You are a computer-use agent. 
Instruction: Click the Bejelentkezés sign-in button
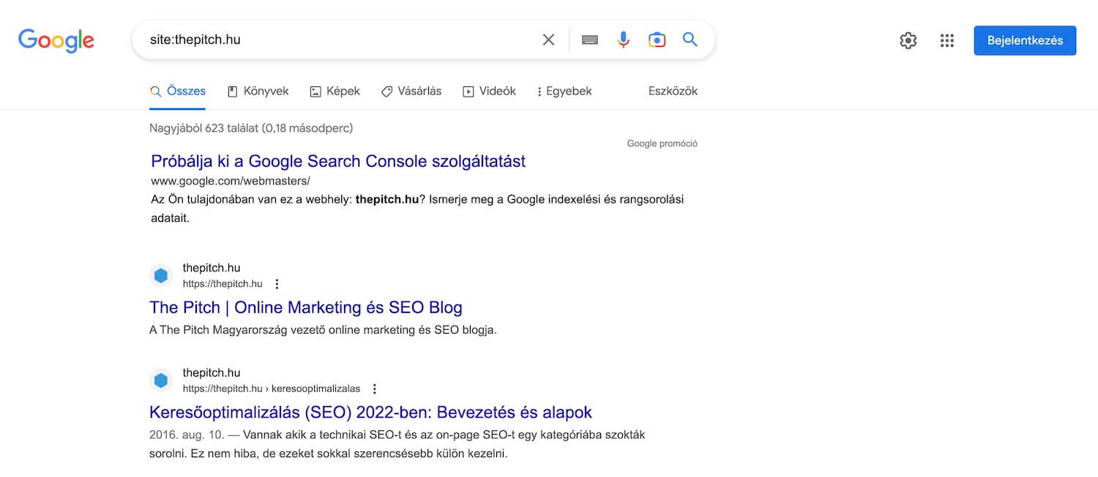[x=1025, y=41]
